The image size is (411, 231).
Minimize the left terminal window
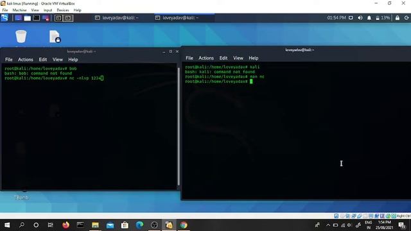[164, 51]
